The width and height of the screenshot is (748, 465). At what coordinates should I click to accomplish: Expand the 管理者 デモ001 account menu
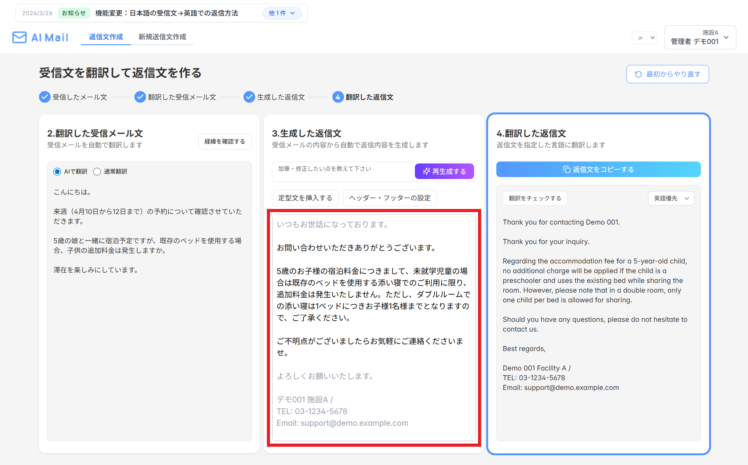(x=700, y=37)
